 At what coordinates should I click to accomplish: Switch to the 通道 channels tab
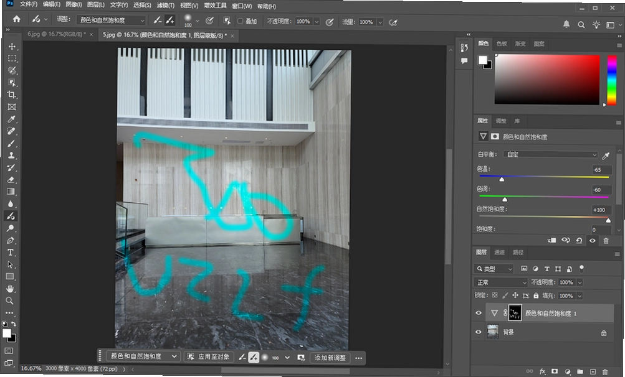[500, 252]
